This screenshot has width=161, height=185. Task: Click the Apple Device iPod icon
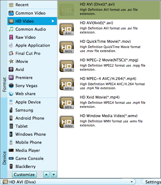click(11, 102)
